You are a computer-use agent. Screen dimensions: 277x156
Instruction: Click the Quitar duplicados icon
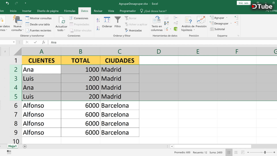[166, 23]
